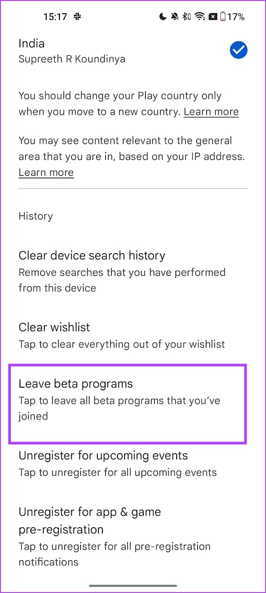Tap the History section heading
The height and width of the screenshot is (593, 266).
pyautogui.click(x=35, y=216)
